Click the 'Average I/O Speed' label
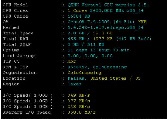 click(27, 112)
